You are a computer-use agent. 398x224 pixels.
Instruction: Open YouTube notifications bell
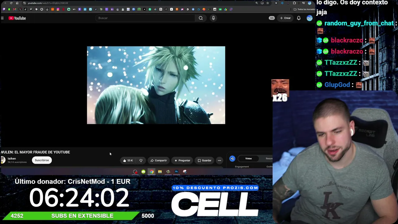click(299, 18)
